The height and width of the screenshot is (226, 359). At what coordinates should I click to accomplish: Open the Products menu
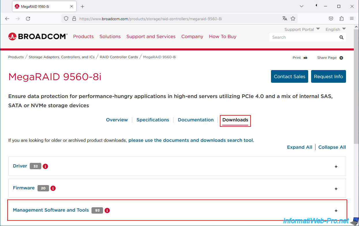click(x=83, y=37)
